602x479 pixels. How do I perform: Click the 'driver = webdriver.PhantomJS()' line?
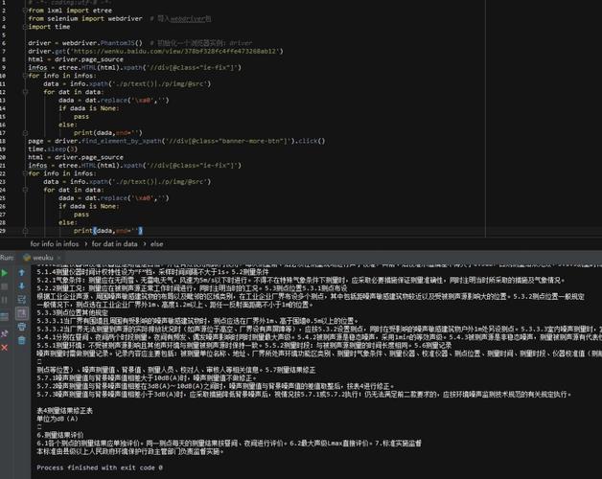85,43
